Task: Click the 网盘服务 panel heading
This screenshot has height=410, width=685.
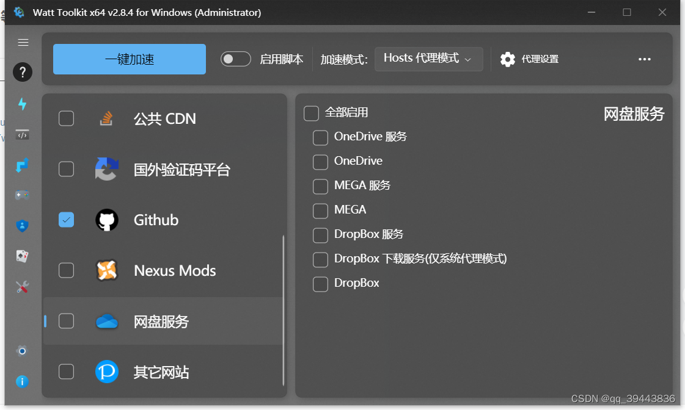Action: (x=634, y=114)
